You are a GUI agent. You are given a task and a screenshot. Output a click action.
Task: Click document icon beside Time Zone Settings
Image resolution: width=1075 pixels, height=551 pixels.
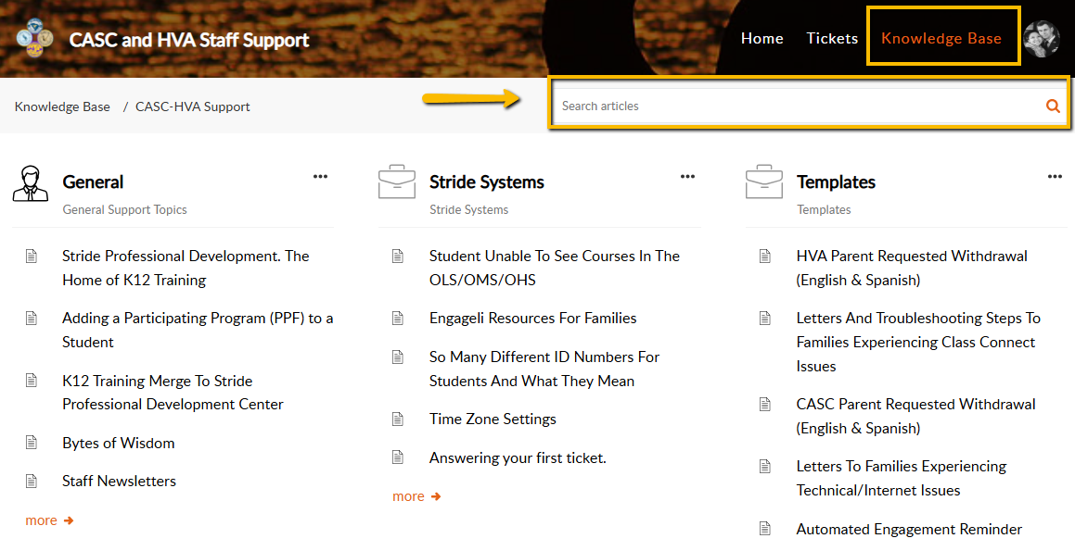click(x=398, y=419)
